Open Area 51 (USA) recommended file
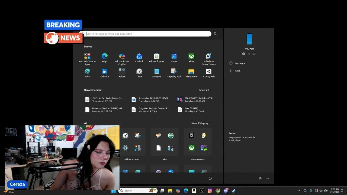 click(191, 110)
